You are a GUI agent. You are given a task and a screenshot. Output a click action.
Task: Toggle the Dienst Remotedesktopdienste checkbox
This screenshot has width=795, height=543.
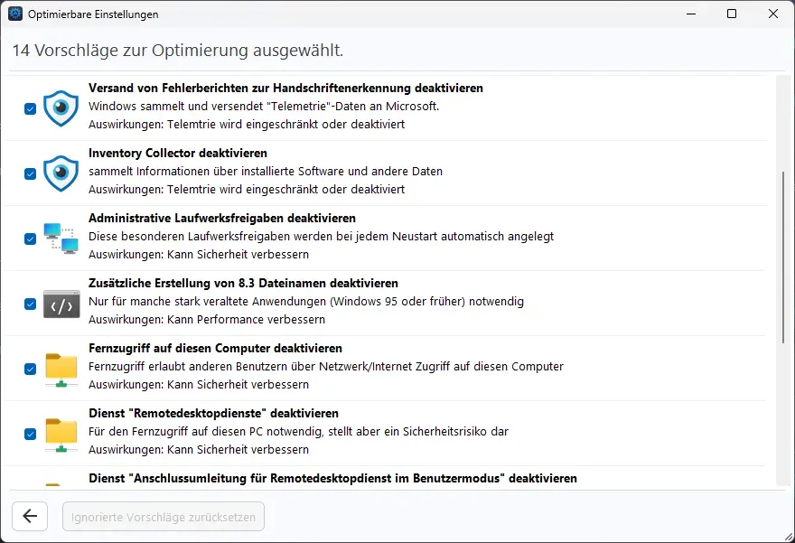[31, 434]
